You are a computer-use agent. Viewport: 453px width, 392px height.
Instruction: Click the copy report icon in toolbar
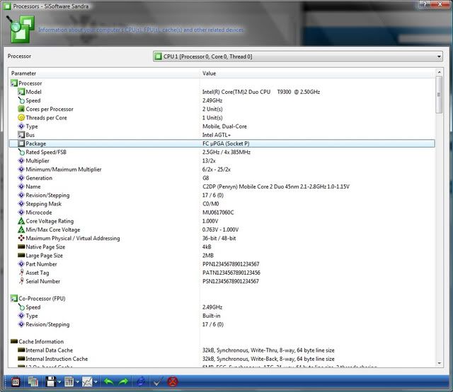pos(33,382)
